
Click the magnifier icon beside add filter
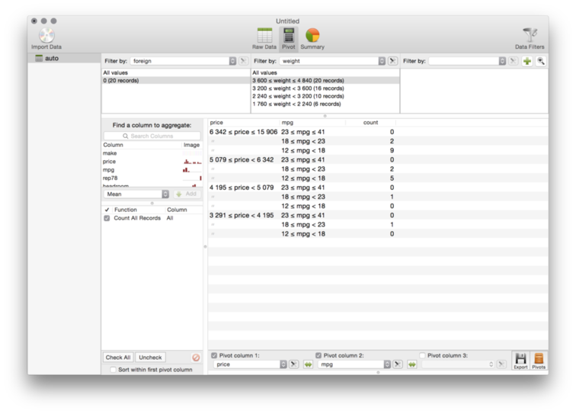(x=541, y=61)
